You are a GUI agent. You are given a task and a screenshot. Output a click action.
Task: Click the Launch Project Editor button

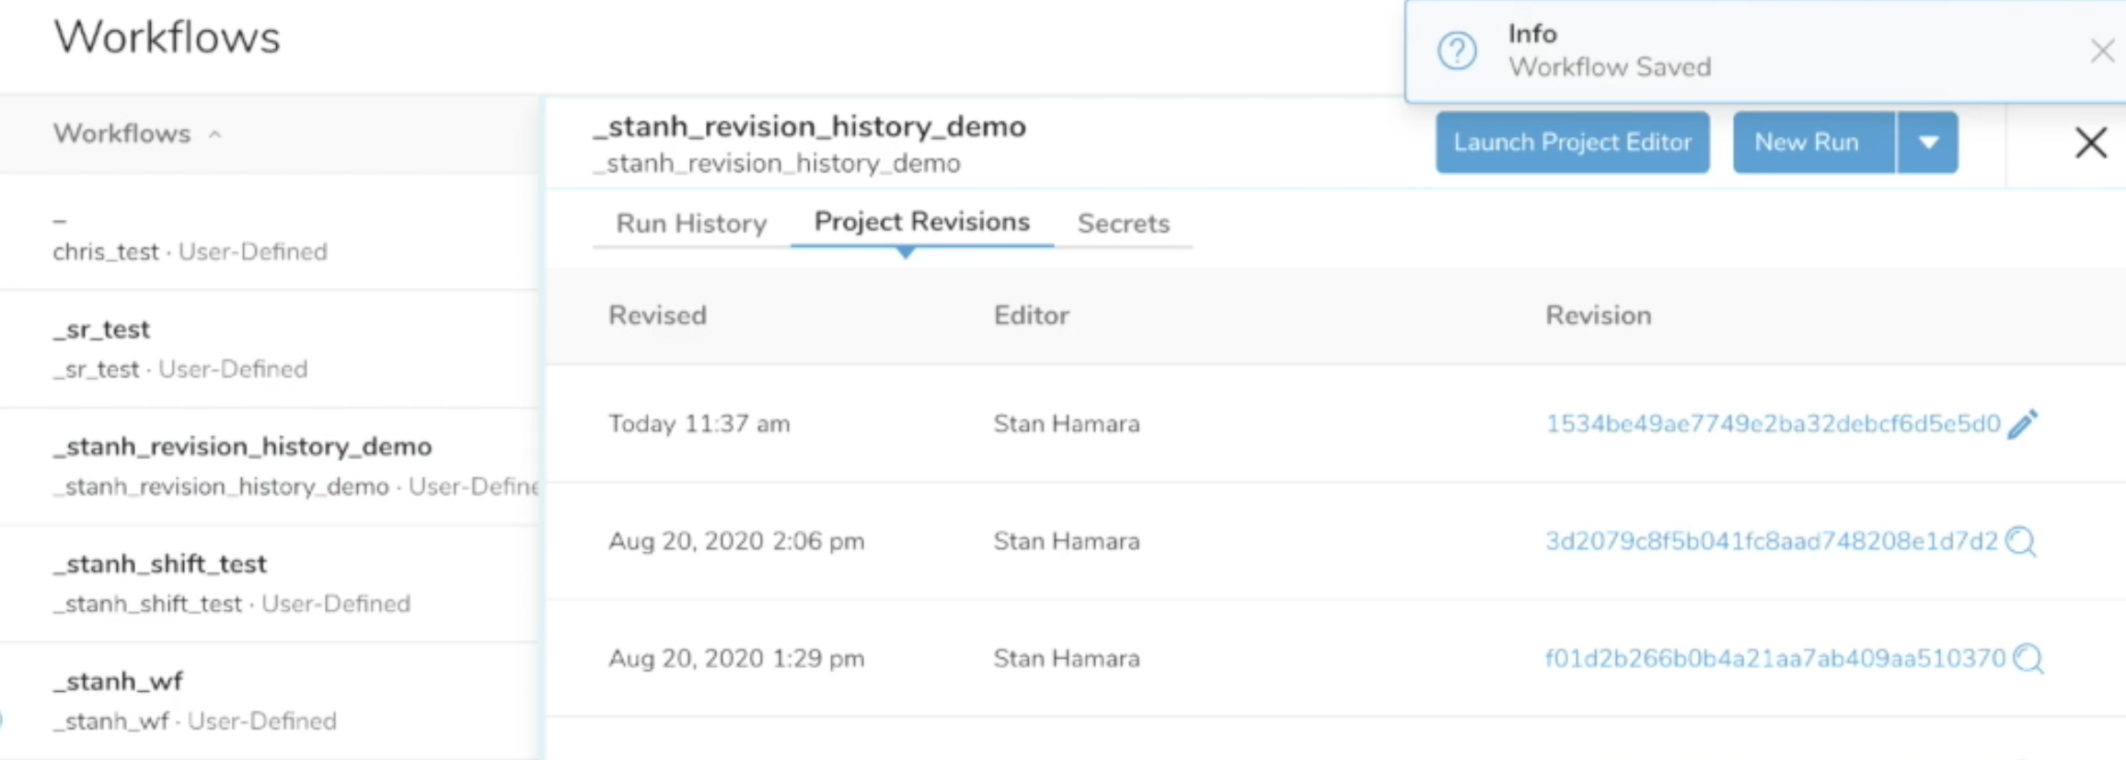[x=1572, y=143]
